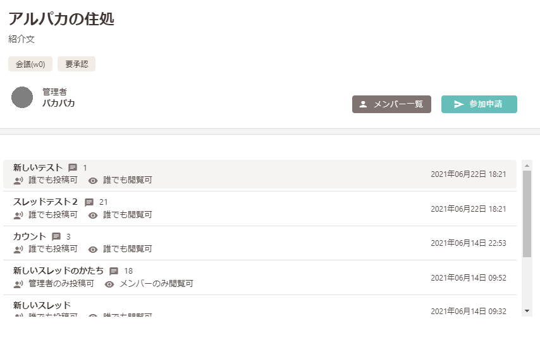
Task: Click the scrollbar down arrow of thread list
Action: pyautogui.click(x=527, y=311)
